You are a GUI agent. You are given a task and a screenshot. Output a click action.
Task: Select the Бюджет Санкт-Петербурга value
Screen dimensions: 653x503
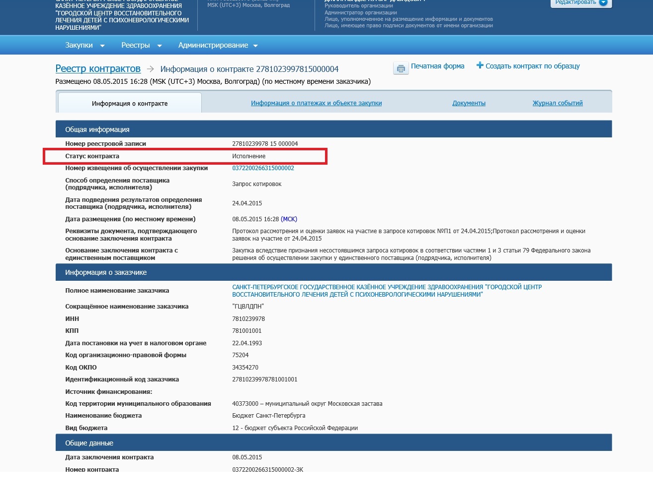268,416
